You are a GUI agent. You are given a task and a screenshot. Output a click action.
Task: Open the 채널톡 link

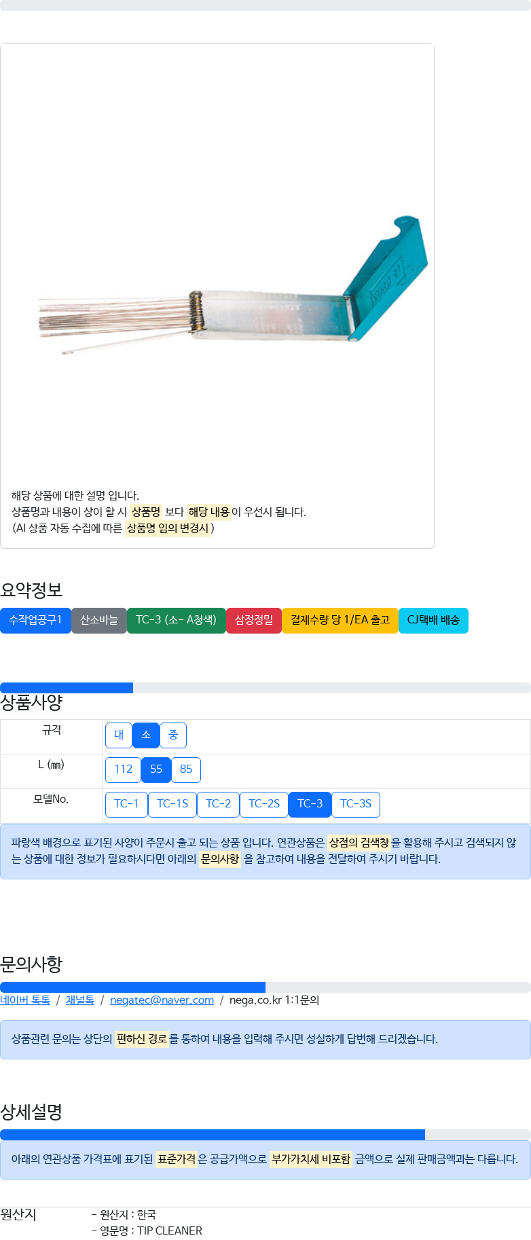(x=80, y=1000)
